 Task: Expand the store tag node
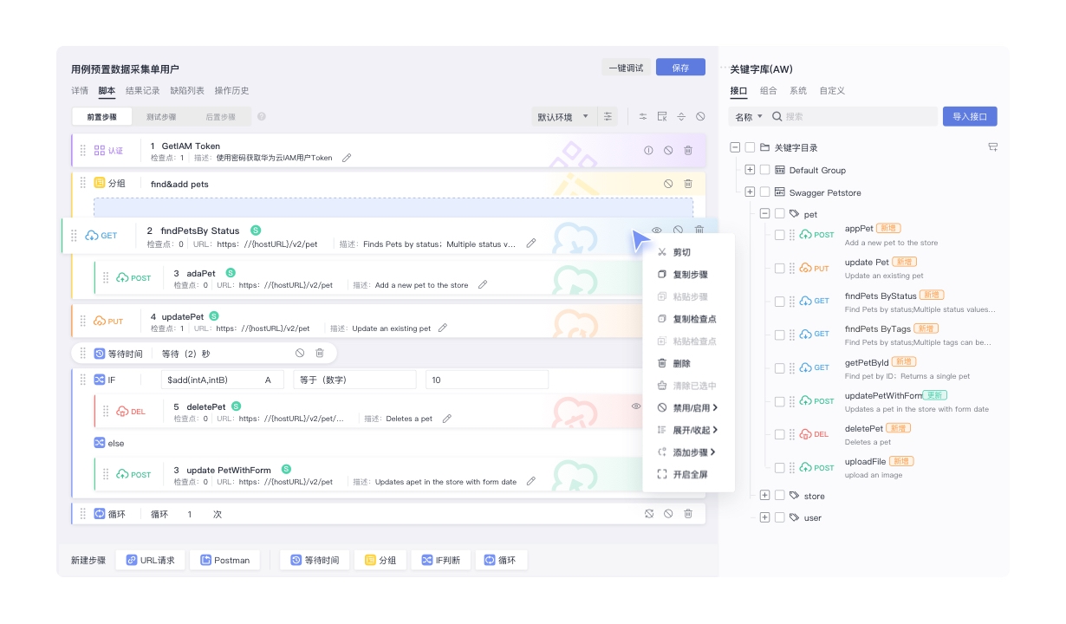(765, 496)
